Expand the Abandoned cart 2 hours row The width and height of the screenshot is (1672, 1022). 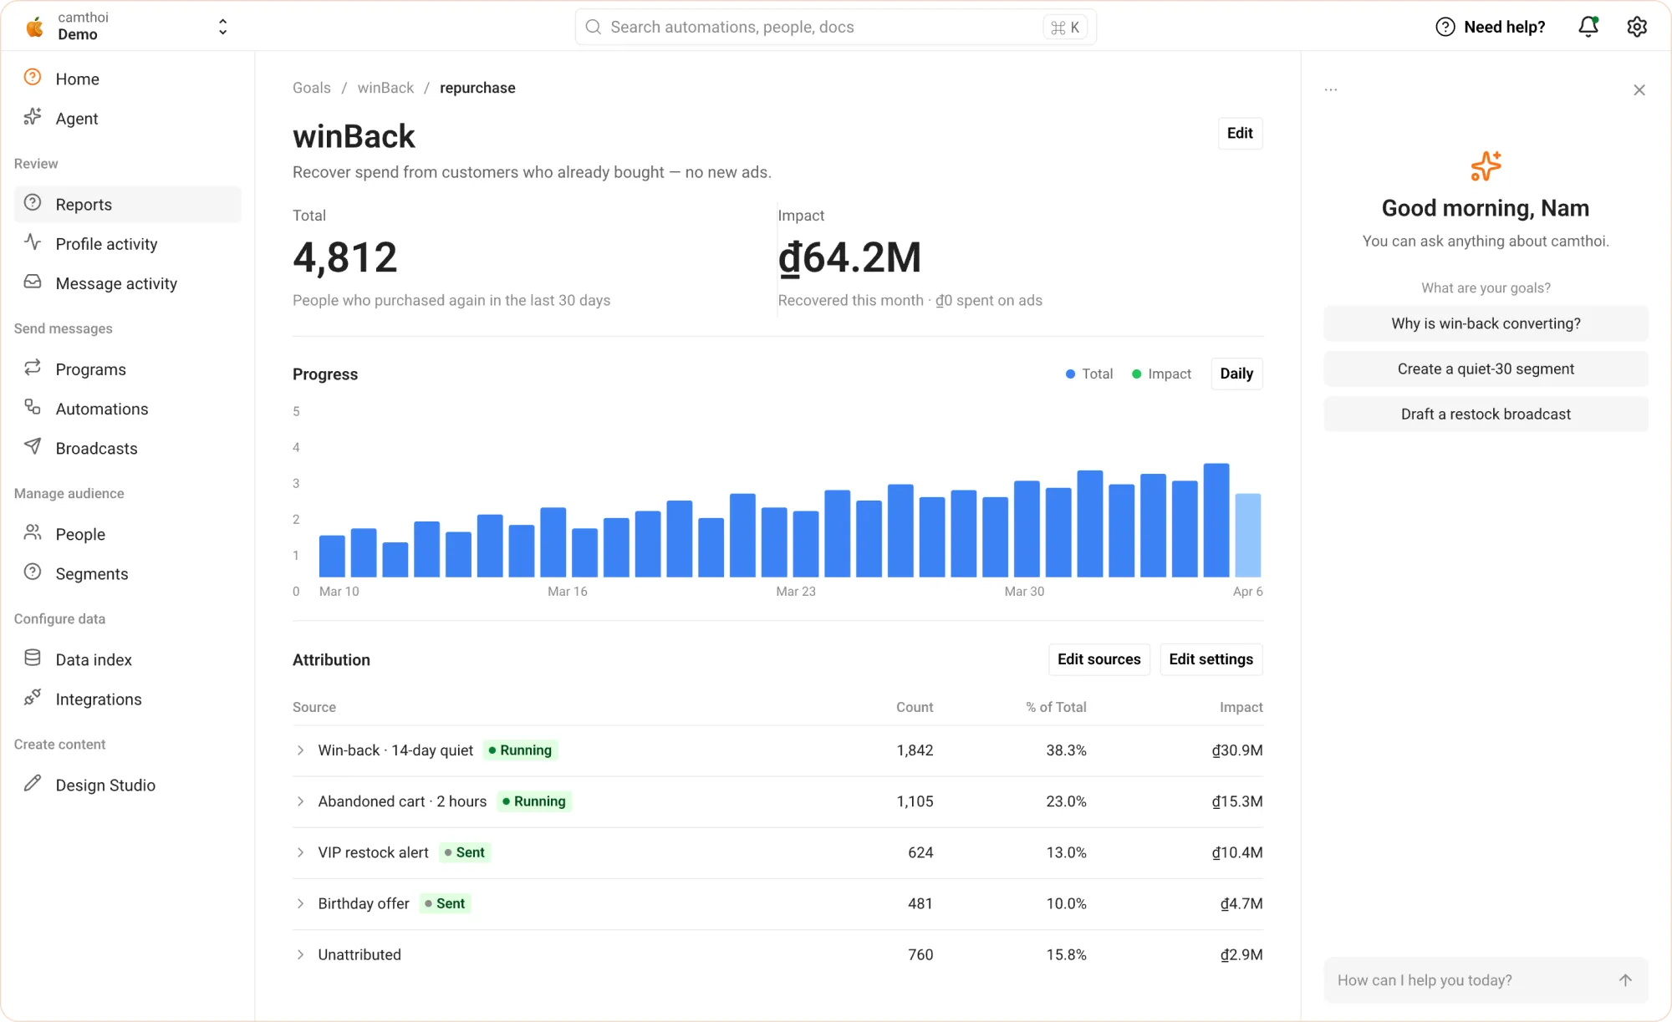pyautogui.click(x=300, y=801)
